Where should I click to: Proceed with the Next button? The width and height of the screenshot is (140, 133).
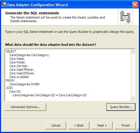click(x=102, y=125)
